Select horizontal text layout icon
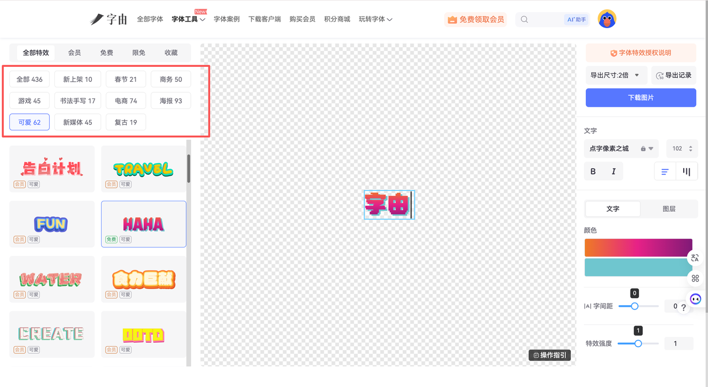Screen dimensions: 708x387 pos(665,171)
